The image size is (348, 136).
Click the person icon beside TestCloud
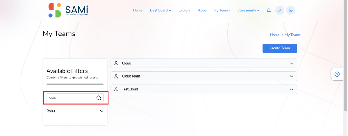point(116,89)
